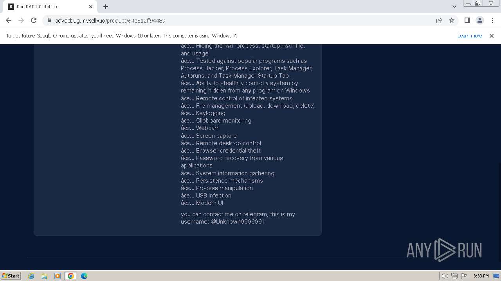Open the Chrome profile avatar menu

click(x=479, y=20)
